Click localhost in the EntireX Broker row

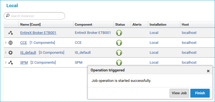point(189,33)
